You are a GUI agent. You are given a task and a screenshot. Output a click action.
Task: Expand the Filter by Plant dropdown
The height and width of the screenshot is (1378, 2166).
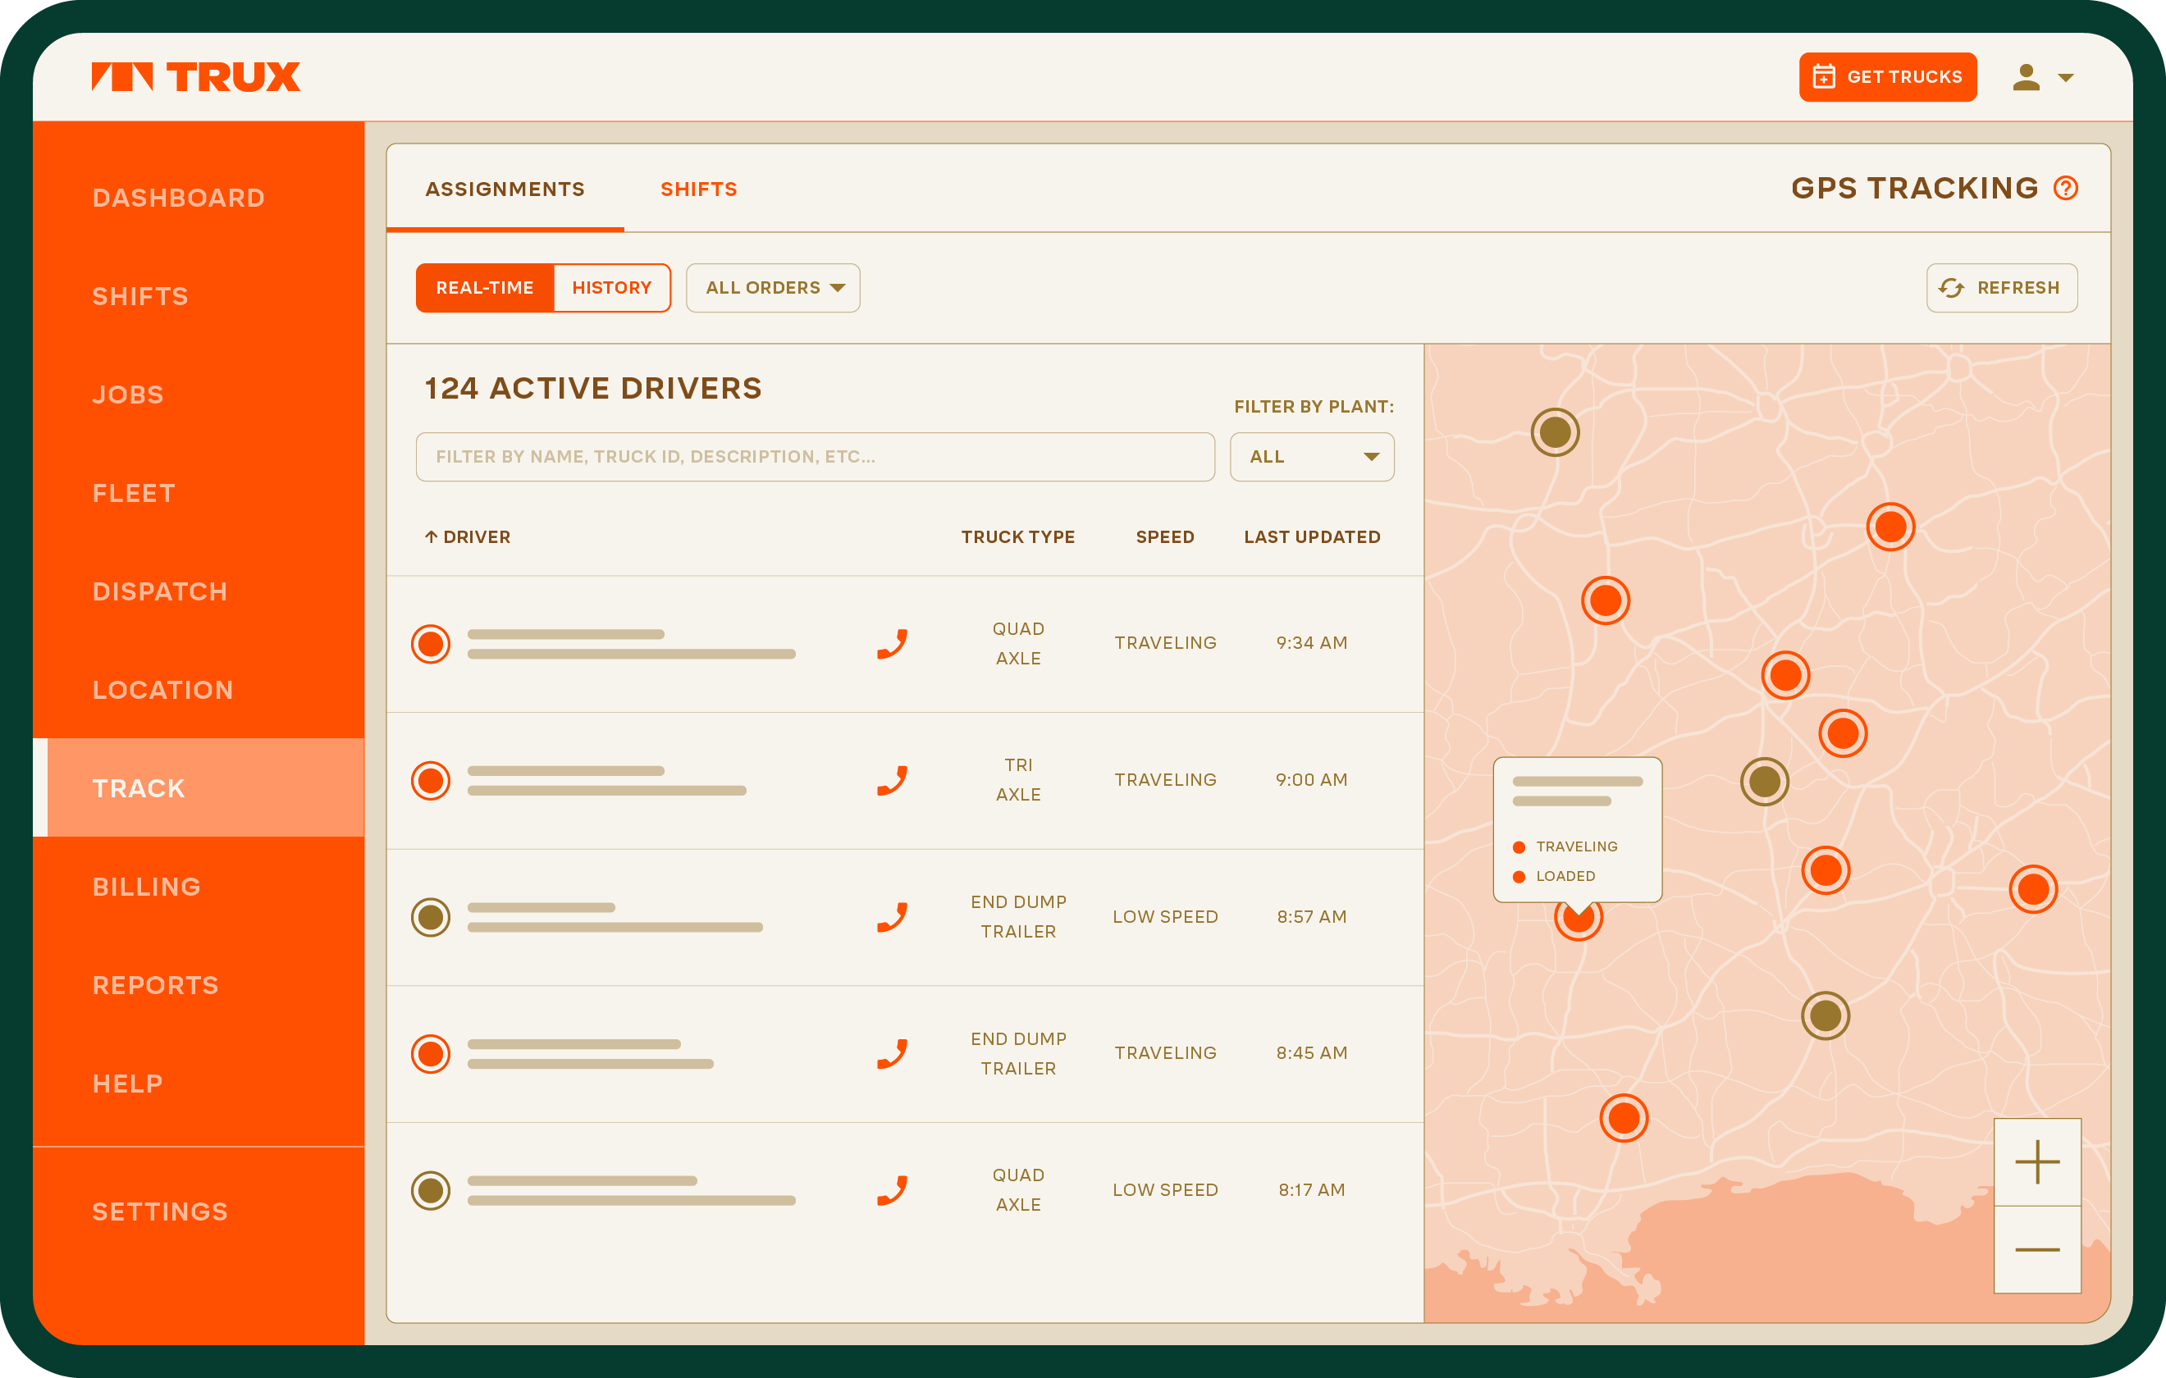point(1311,457)
